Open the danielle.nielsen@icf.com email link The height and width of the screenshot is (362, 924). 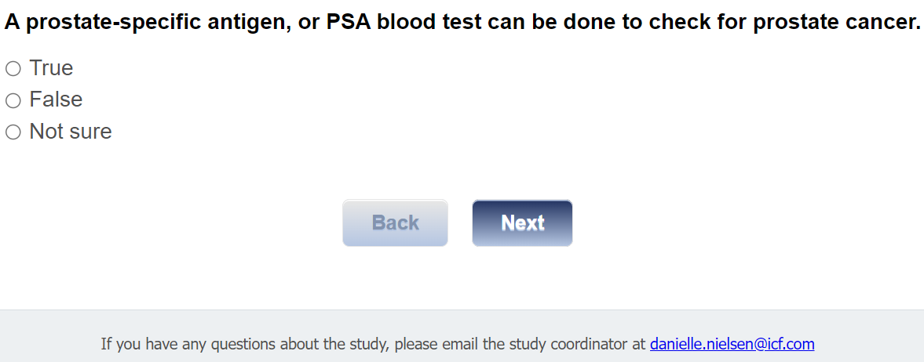coord(732,343)
